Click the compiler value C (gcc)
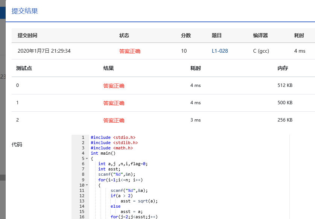 pos(261,51)
